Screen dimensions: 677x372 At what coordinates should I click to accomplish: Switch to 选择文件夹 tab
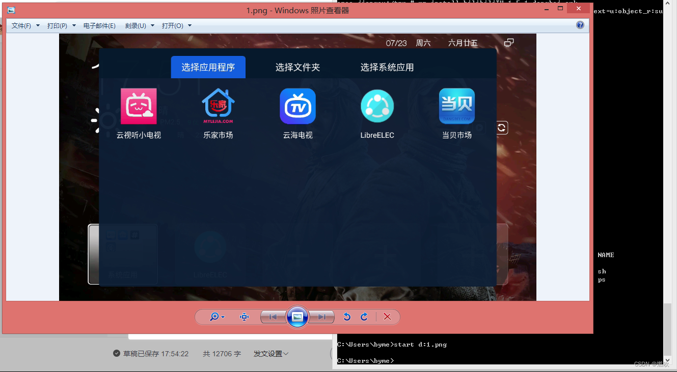pyautogui.click(x=297, y=67)
